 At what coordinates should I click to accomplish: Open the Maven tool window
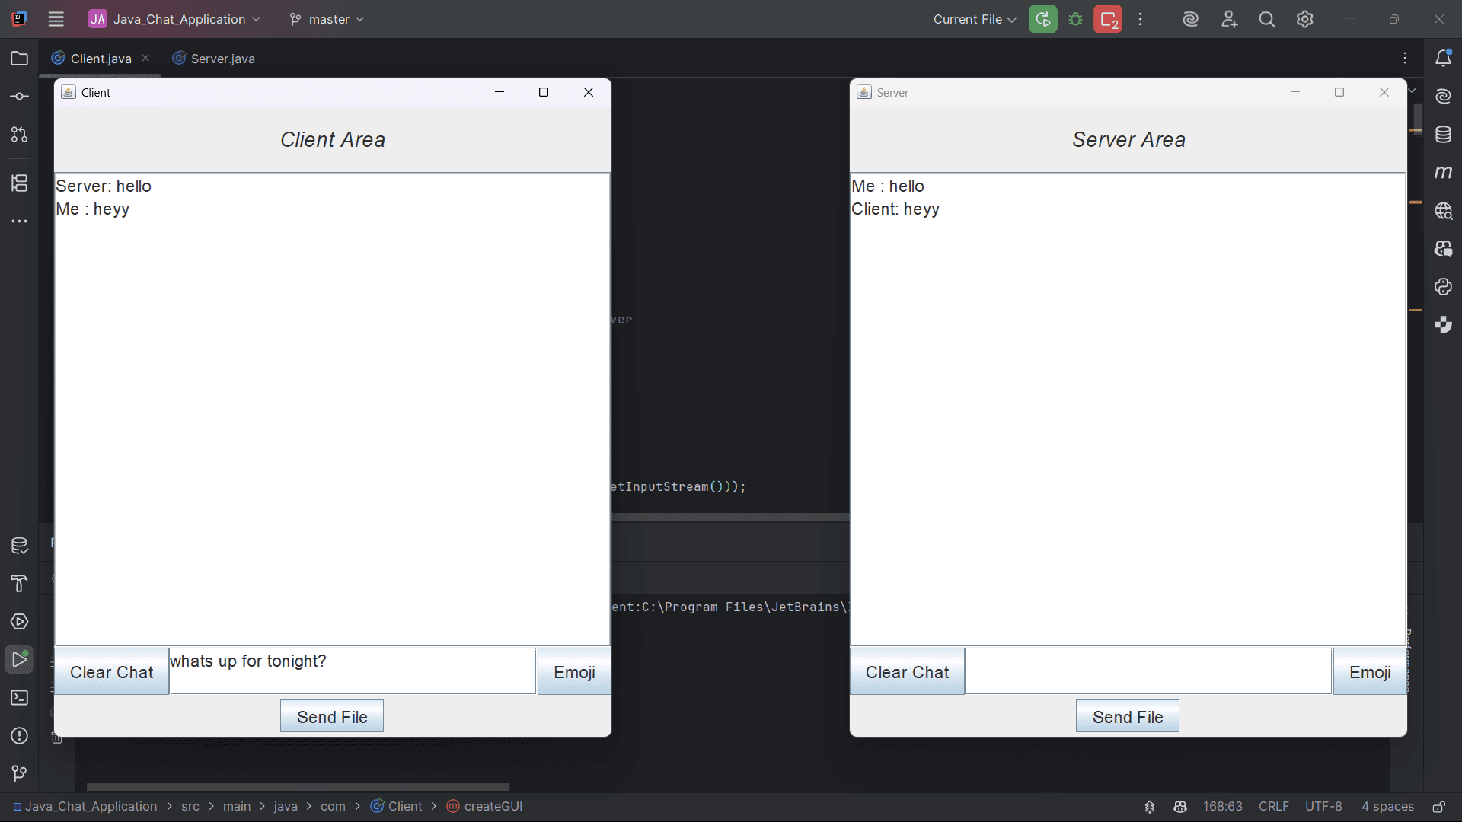click(x=1444, y=173)
